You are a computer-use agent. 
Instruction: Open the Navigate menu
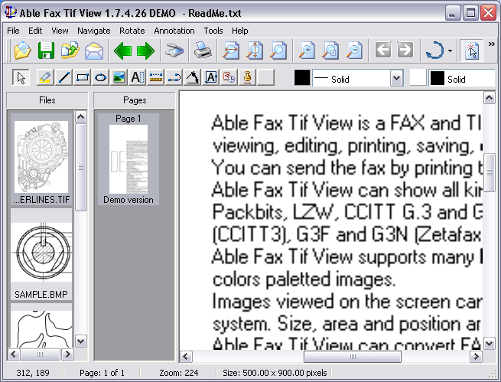pos(94,31)
